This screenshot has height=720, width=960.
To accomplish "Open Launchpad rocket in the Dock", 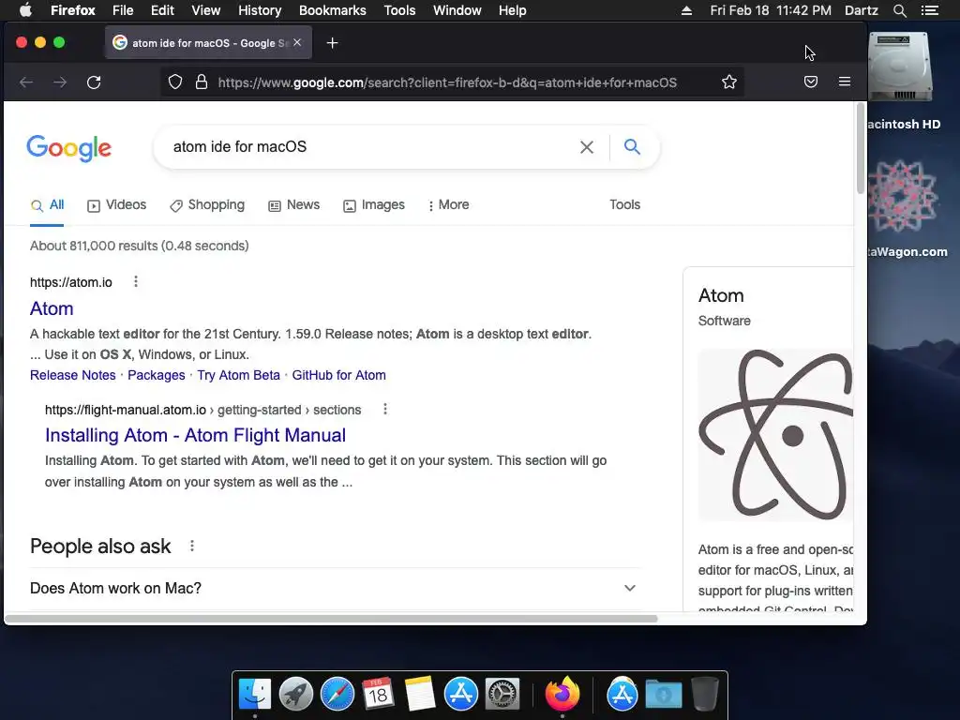I will [295, 695].
